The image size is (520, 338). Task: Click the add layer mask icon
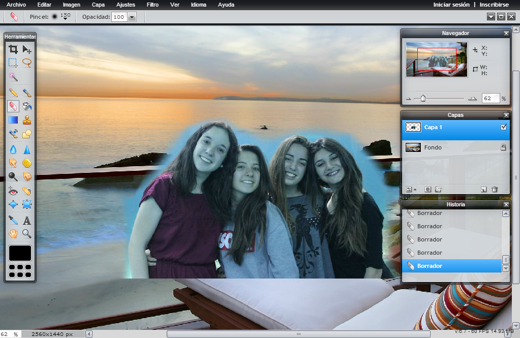click(428, 190)
